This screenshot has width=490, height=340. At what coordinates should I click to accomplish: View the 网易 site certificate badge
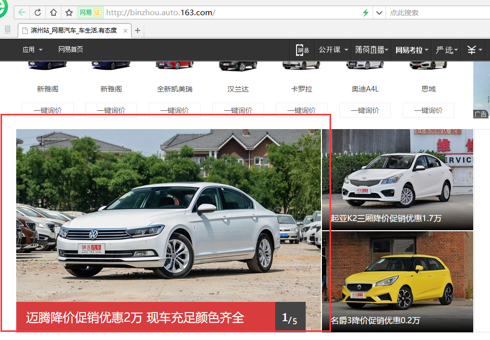pos(90,13)
